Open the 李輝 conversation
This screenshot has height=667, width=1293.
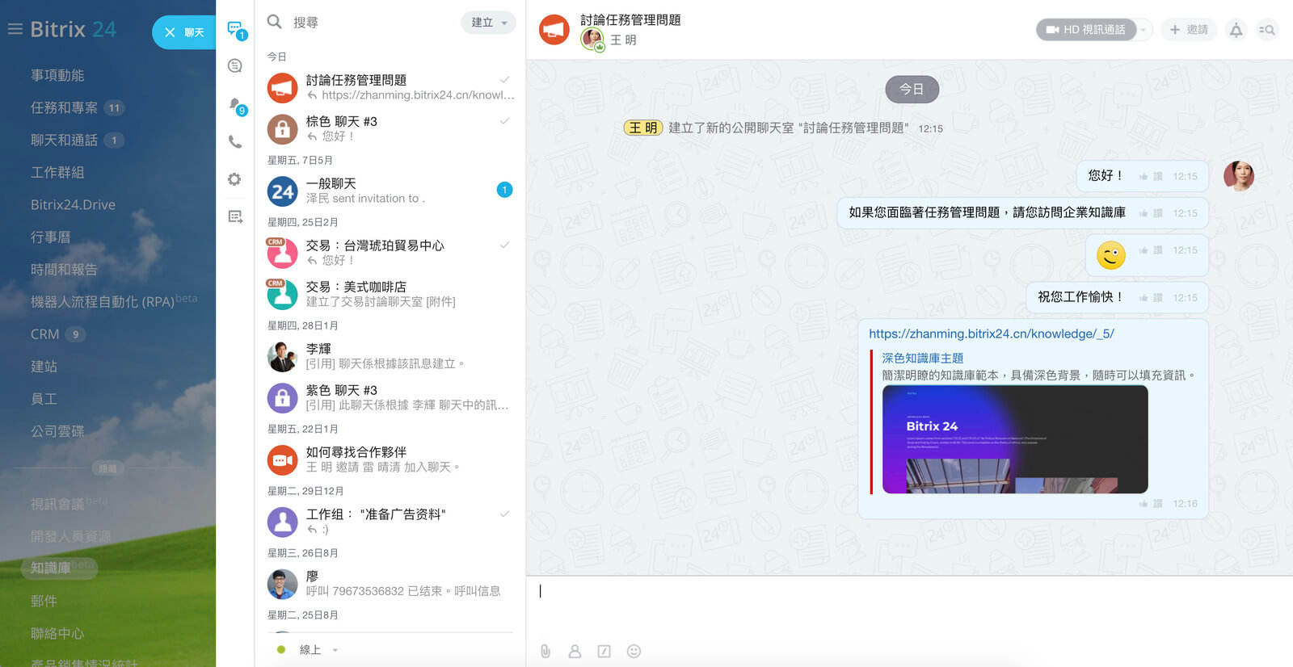click(391, 356)
